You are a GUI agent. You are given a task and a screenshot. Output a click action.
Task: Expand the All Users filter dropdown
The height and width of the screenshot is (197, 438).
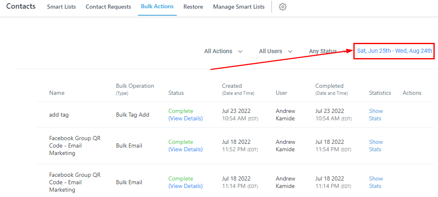click(275, 51)
